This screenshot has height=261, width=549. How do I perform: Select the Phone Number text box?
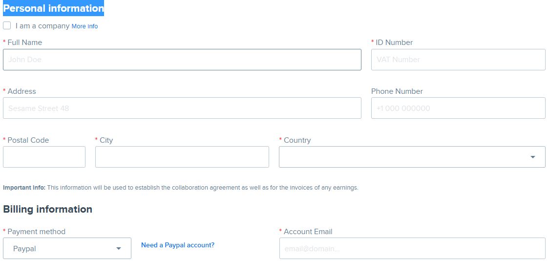click(458, 108)
